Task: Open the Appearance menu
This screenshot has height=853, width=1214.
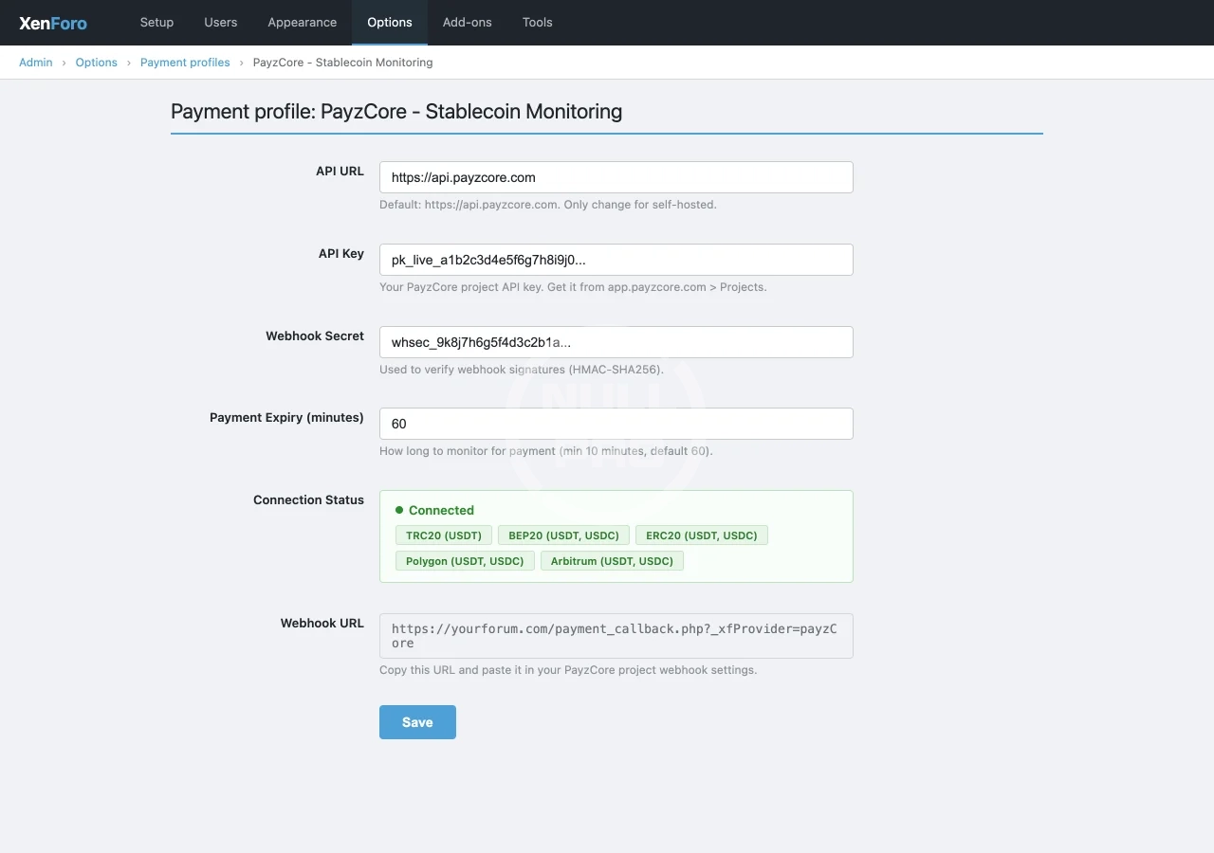Action: point(302,23)
